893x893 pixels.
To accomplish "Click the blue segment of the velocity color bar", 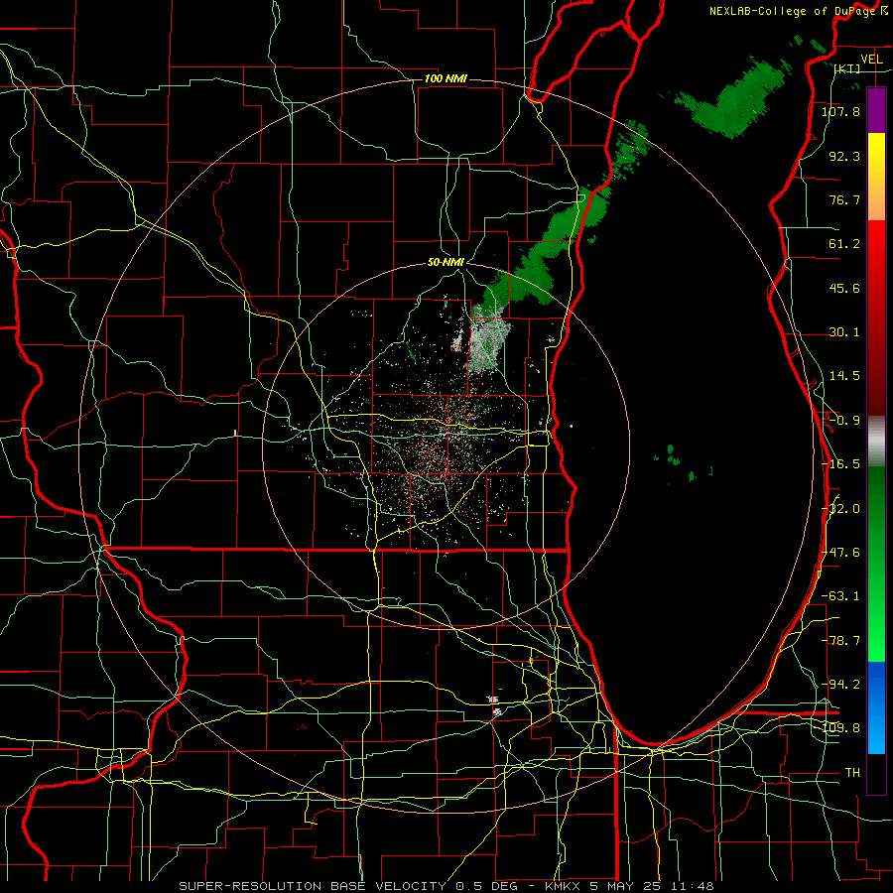I will 876,707.
